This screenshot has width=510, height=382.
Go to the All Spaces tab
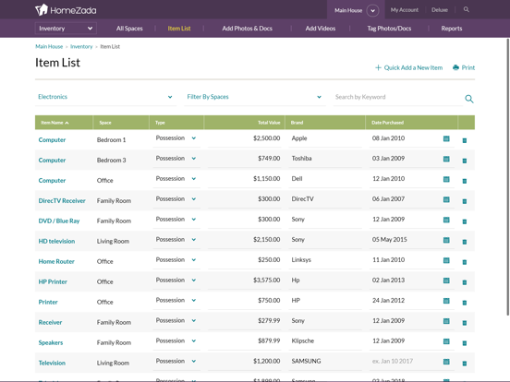[129, 29]
